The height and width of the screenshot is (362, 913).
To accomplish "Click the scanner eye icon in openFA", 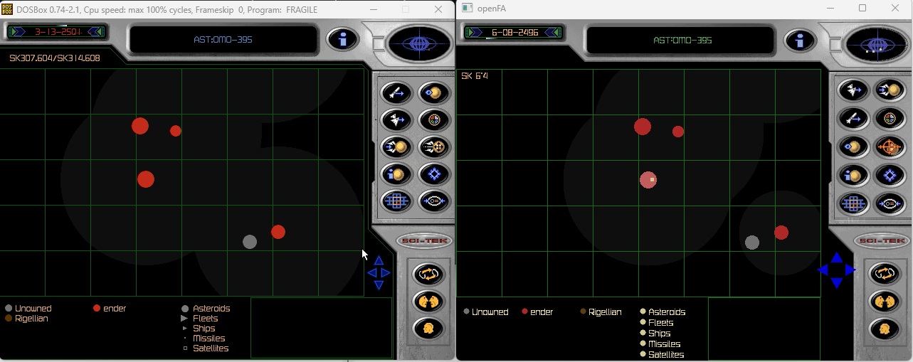I will pos(889,203).
